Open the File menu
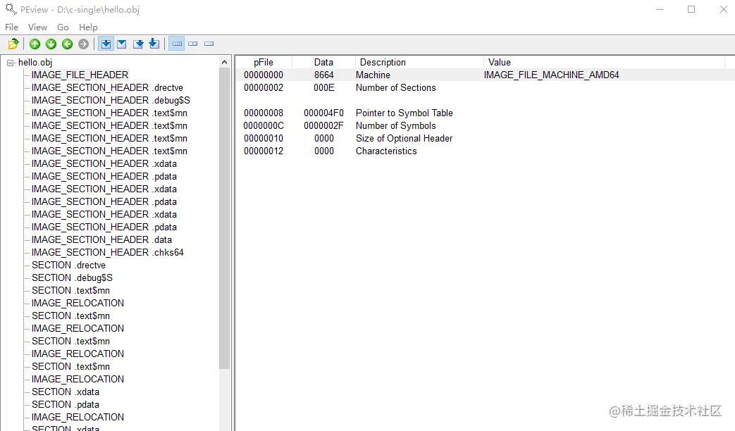The width and height of the screenshot is (735, 431). [x=12, y=27]
